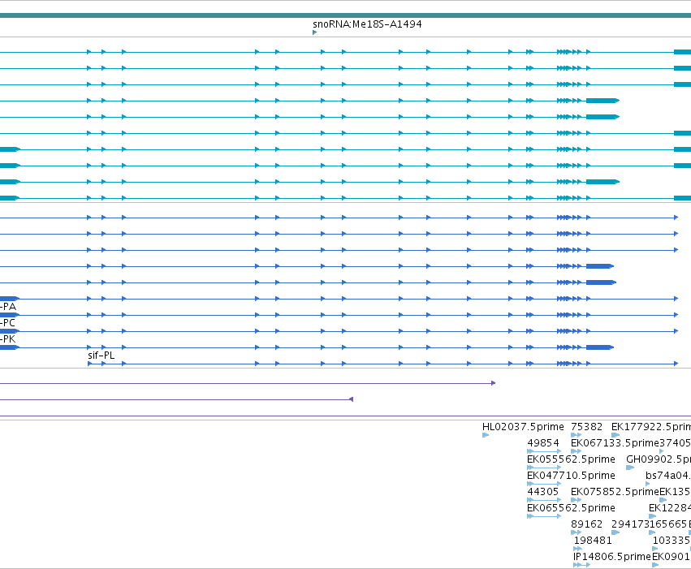The width and height of the screenshot is (691, 569).
Task: Open the EK055562.5prime EST label
Action: tap(571, 459)
